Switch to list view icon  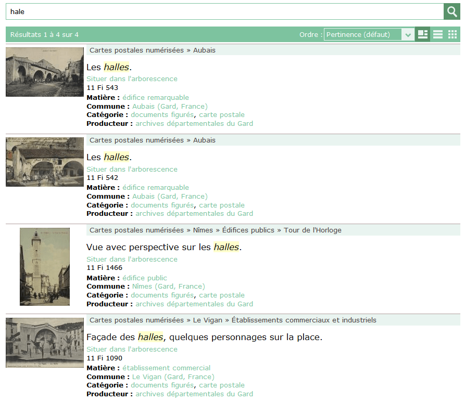[437, 34]
